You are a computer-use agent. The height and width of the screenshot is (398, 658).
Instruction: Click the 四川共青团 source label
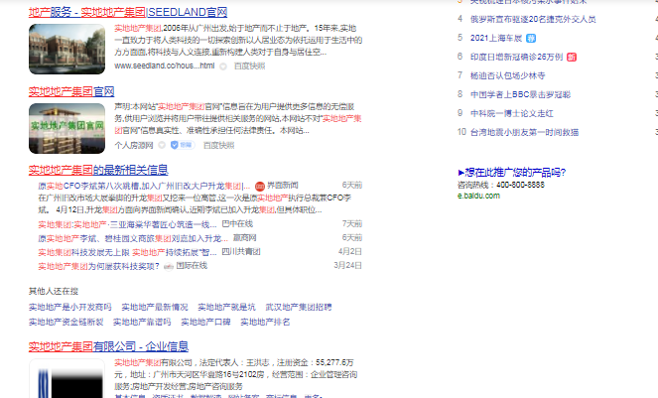[241, 251]
